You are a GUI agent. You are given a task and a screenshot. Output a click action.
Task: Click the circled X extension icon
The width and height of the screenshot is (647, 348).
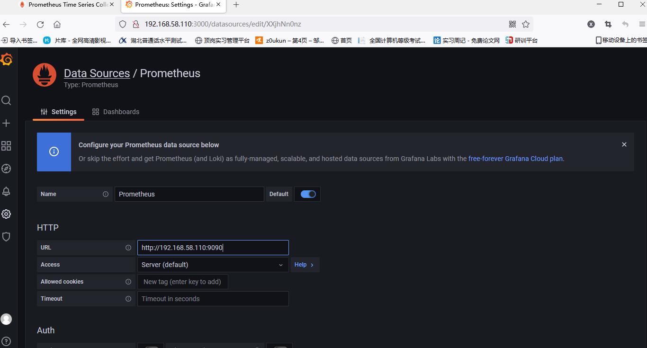[x=591, y=24]
